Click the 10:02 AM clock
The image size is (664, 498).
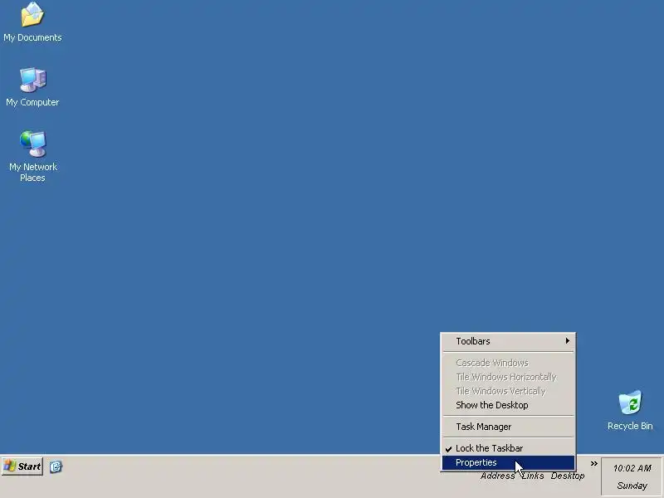click(x=632, y=468)
